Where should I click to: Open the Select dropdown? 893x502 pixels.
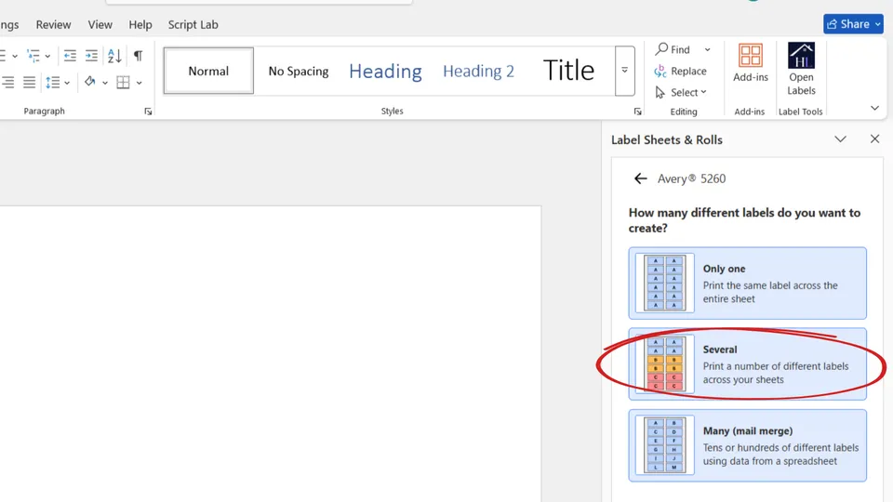point(681,92)
